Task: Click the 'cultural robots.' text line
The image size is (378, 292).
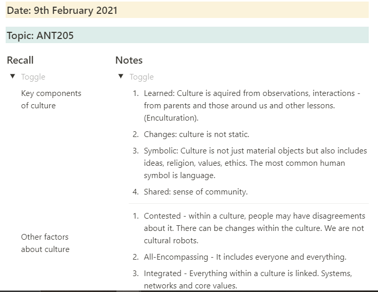Action: [x=171, y=241]
